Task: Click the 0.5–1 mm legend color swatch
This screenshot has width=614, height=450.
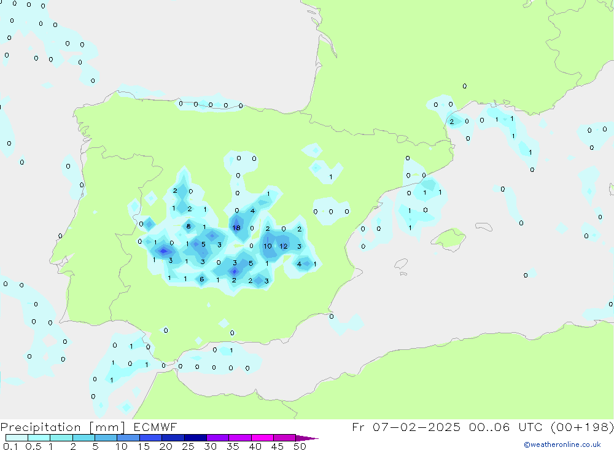Action: point(39,438)
